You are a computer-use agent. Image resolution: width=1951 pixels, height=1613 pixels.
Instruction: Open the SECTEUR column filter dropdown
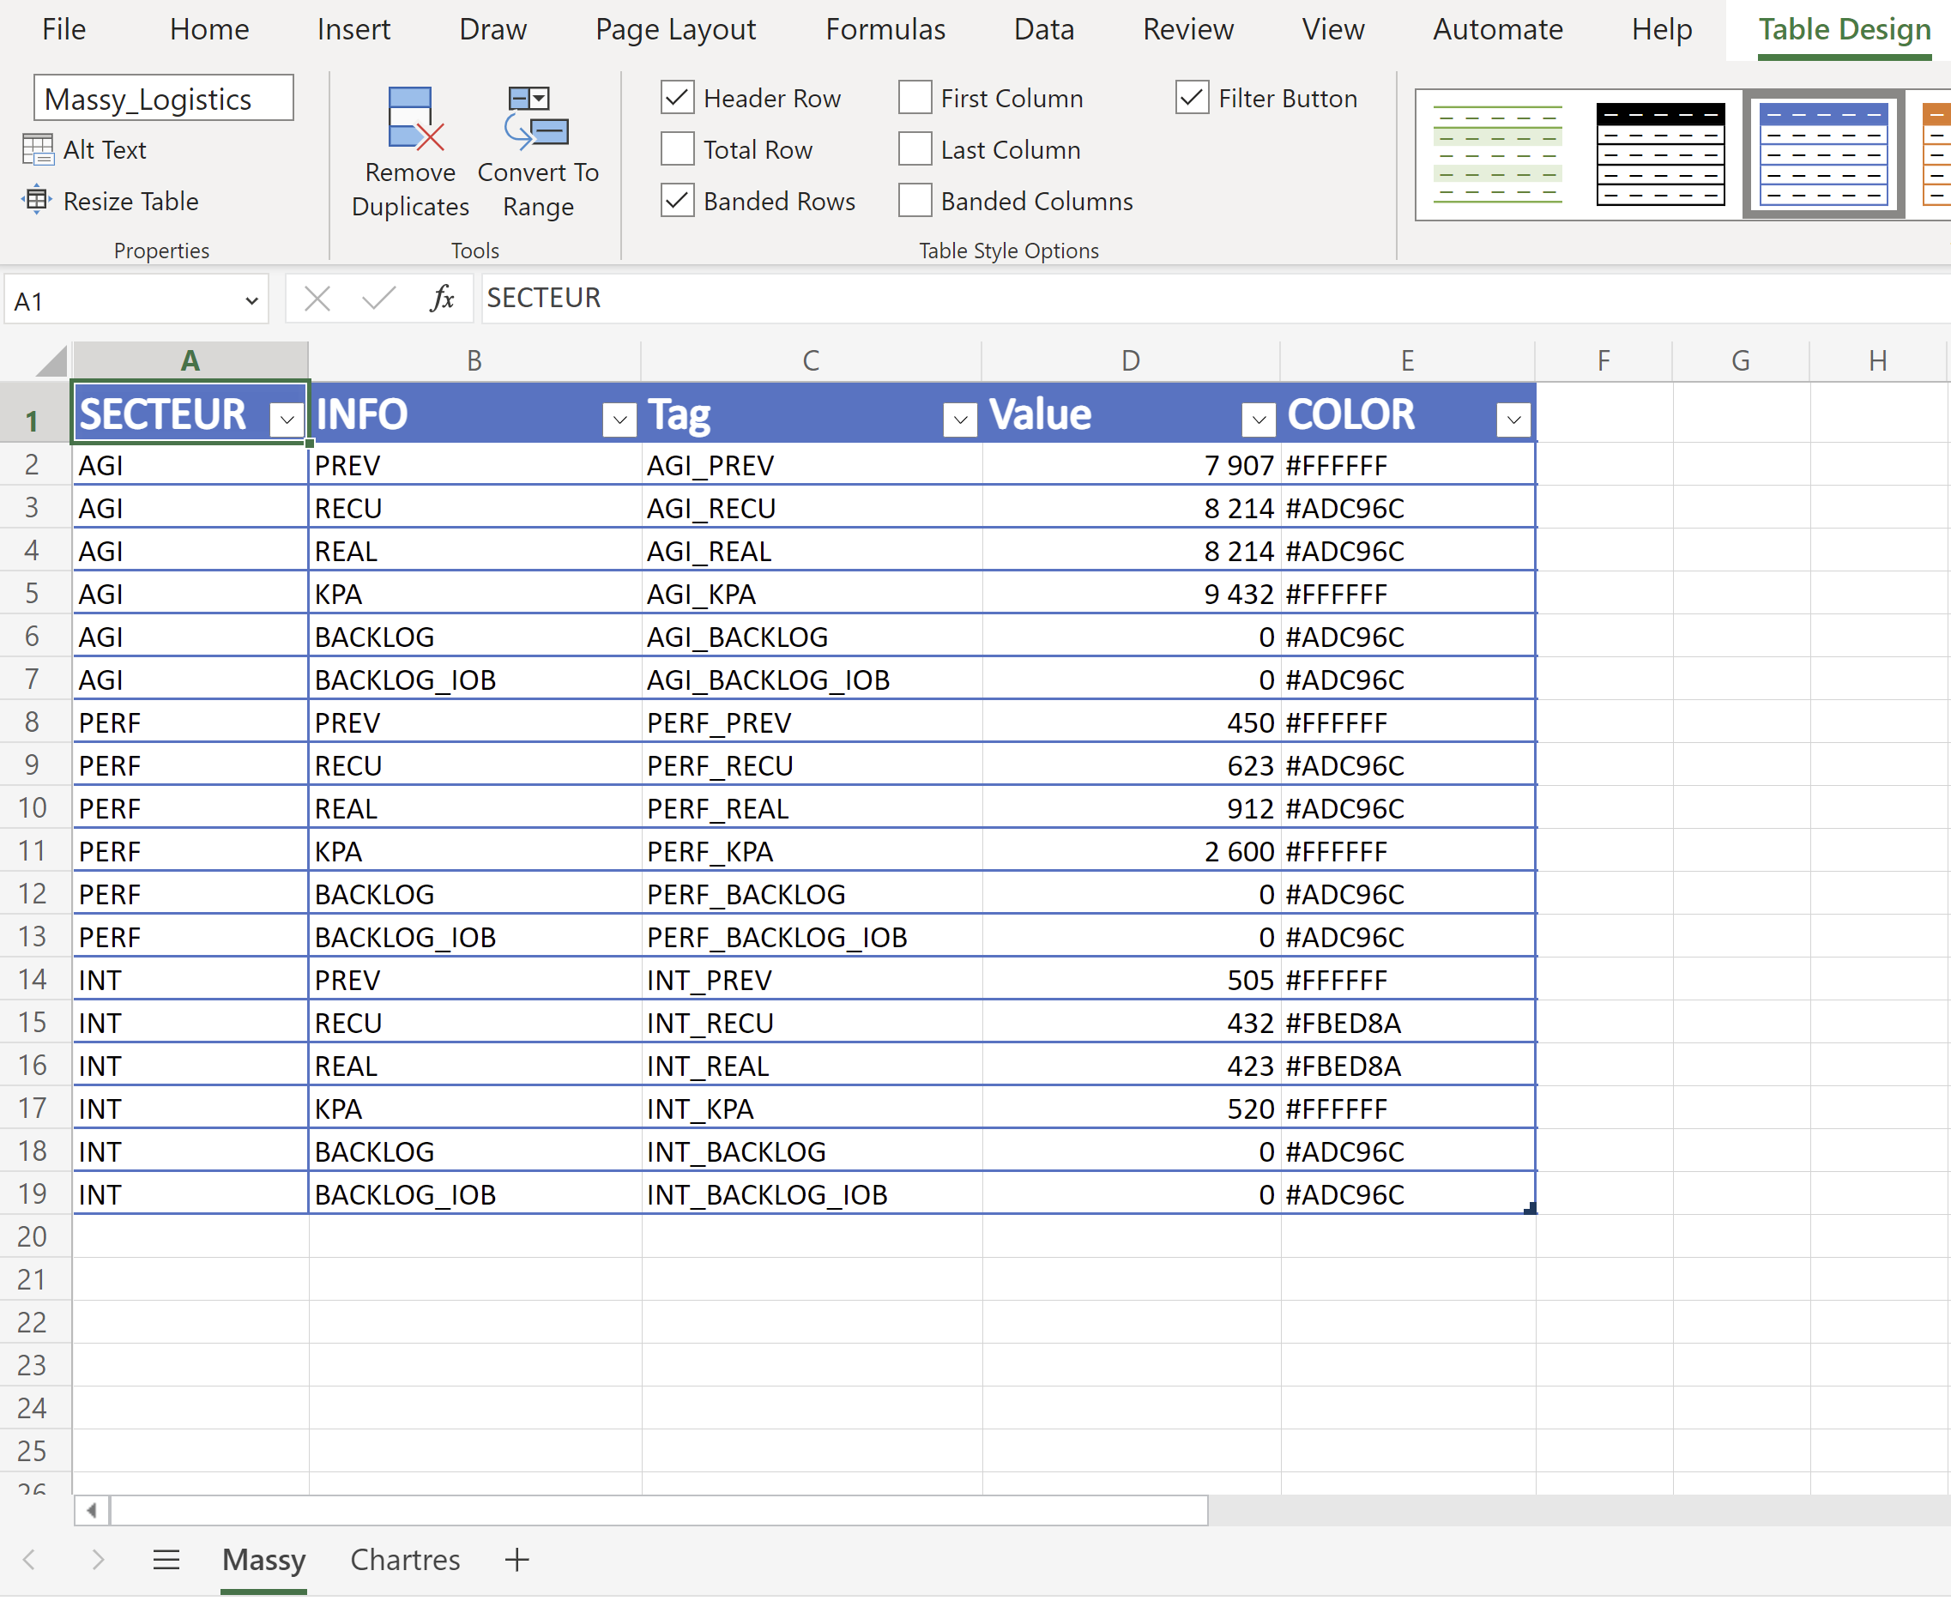285,419
